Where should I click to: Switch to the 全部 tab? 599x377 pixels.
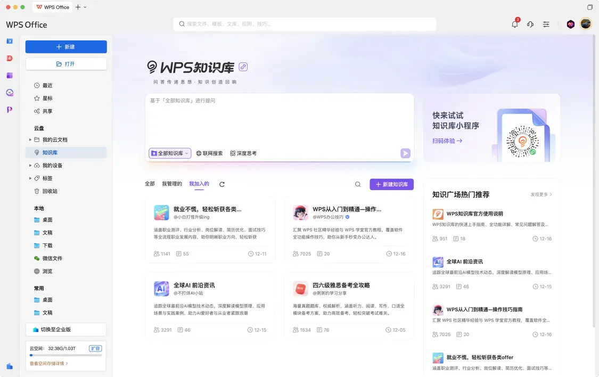click(150, 184)
